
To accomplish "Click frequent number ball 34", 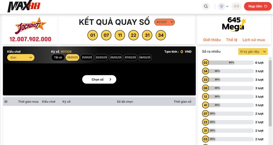I will pyautogui.click(x=205, y=71).
